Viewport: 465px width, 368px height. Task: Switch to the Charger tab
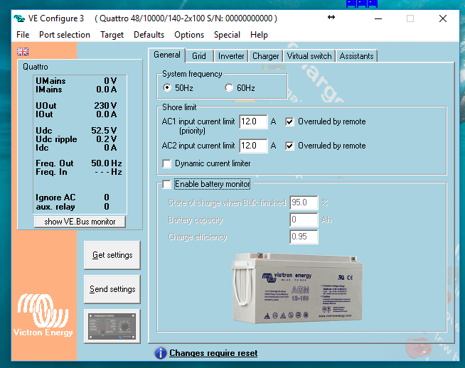click(266, 56)
